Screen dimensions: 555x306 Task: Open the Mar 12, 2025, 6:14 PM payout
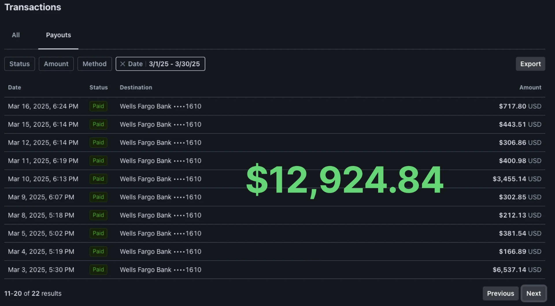point(275,143)
